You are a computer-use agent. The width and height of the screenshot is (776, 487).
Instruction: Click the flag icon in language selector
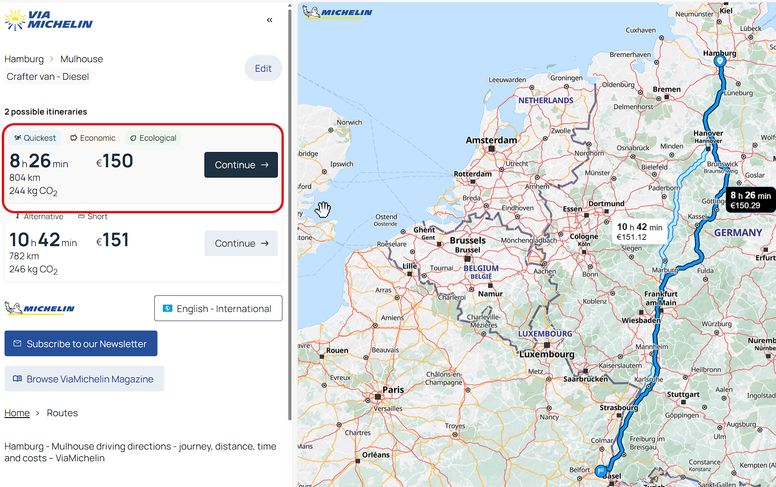tap(167, 308)
